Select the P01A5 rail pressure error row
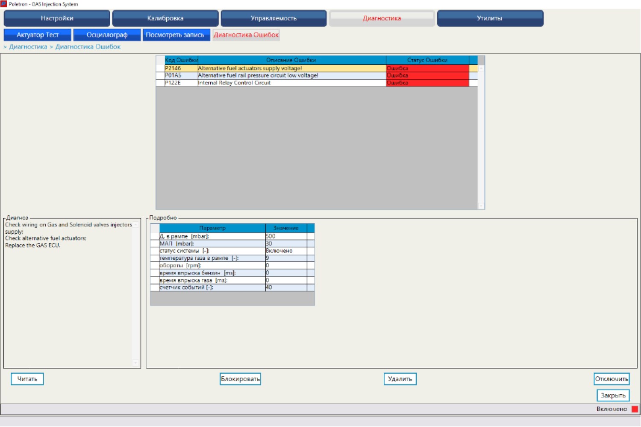Viewport: 641px width, 427px height. 317,76
